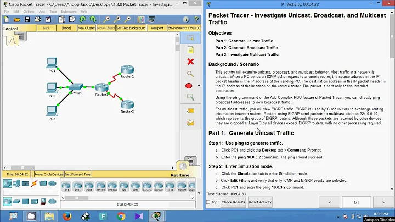395x222 pixels.
Task: Zoom in with the plus magnifier
Action: click(x=106, y=19)
